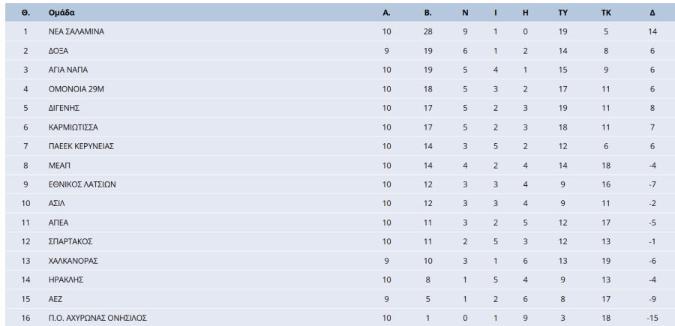The height and width of the screenshot is (326, 675).
Task: Open Π.Ο. ΑΧΥΡΩΝΑΣ ΟΝΗΣΙΛΟΣ team entry
Action: click(97, 318)
